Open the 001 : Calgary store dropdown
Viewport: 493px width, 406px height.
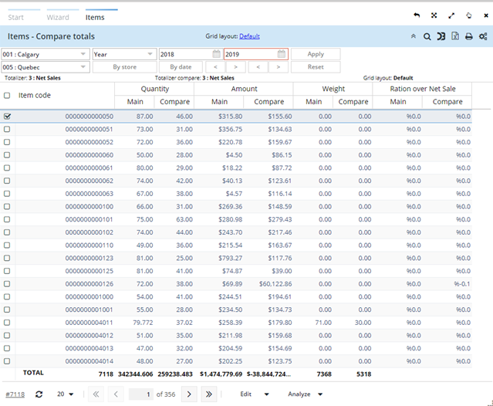pos(83,54)
